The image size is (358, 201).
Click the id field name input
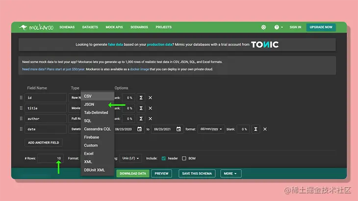[46, 98]
